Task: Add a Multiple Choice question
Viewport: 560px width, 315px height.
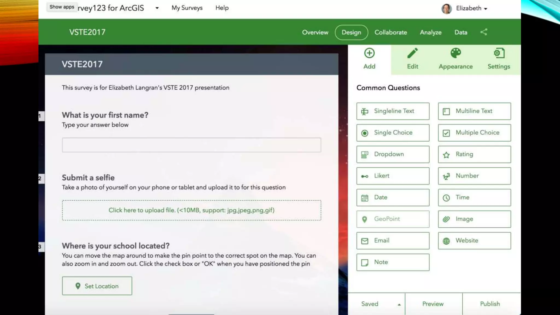Action: [x=474, y=133]
